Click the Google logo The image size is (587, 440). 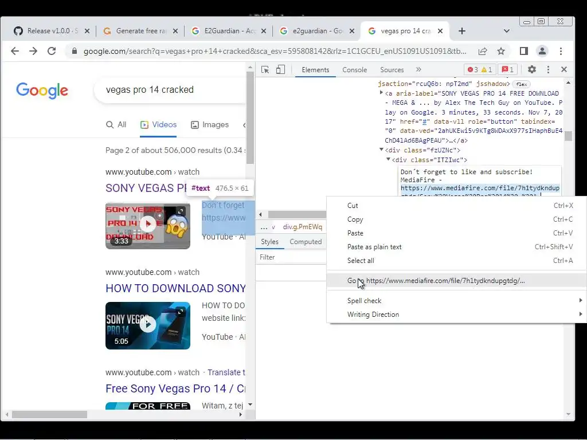tap(42, 90)
